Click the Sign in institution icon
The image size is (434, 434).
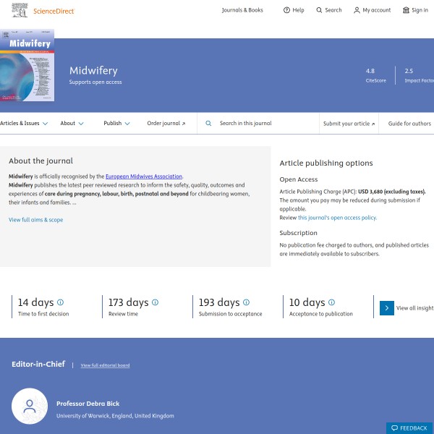click(x=406, y=10)
